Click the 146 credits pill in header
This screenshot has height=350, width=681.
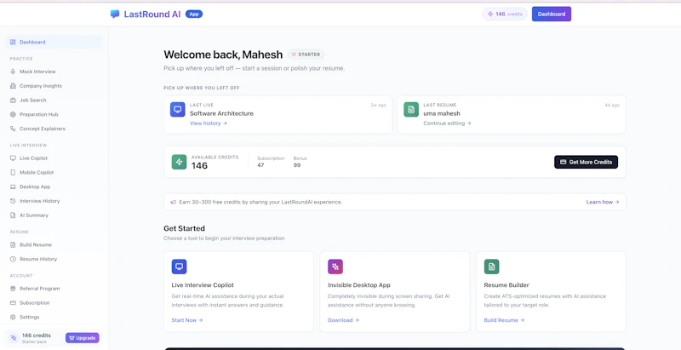pos(505,14)
